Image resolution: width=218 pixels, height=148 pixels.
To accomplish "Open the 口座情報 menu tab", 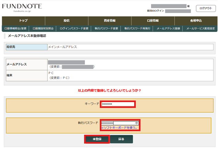I will point(153,21).
